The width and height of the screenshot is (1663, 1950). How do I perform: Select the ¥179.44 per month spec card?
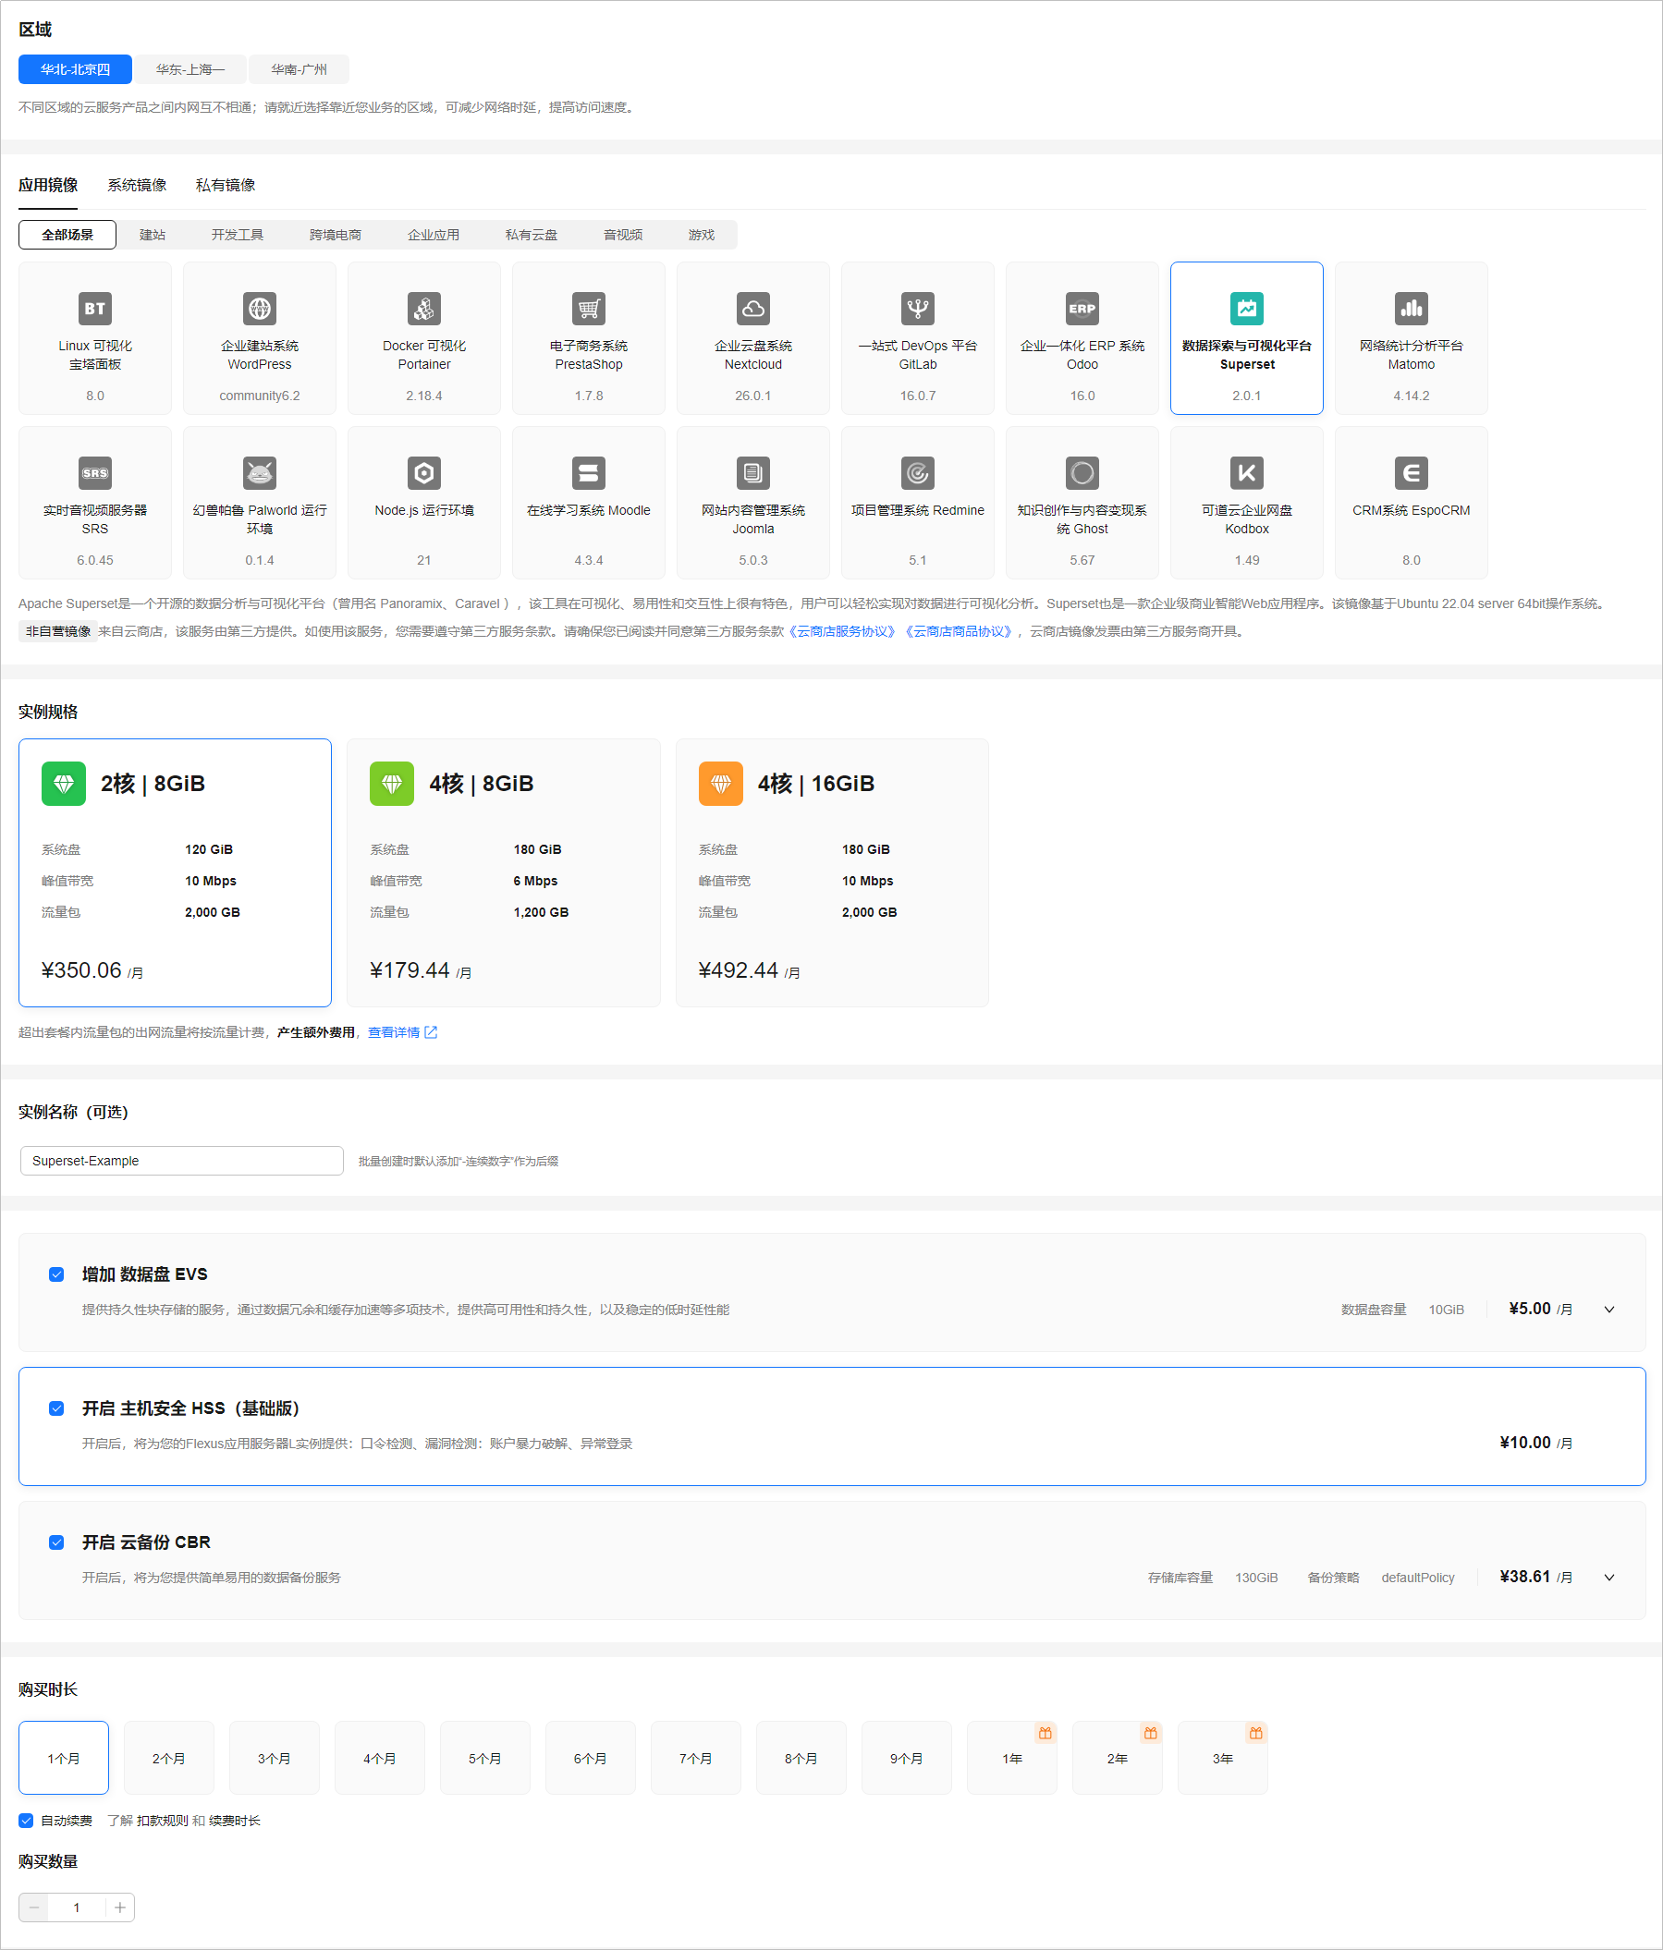pyautogui.click(x=504, y=873)
